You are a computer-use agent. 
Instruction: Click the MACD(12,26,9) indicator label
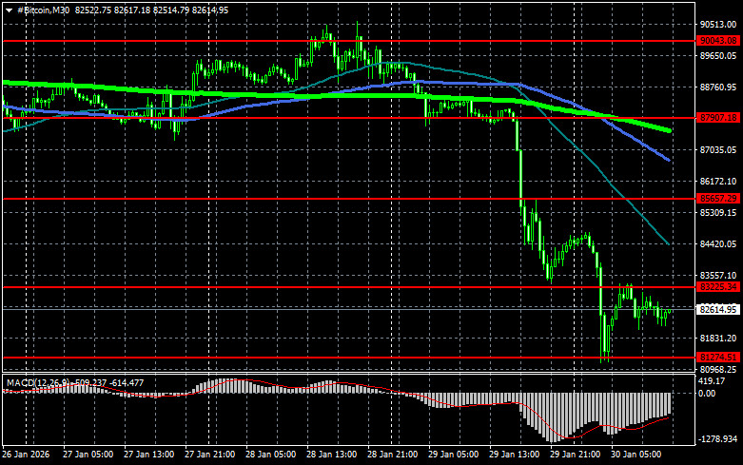point(39,382)
